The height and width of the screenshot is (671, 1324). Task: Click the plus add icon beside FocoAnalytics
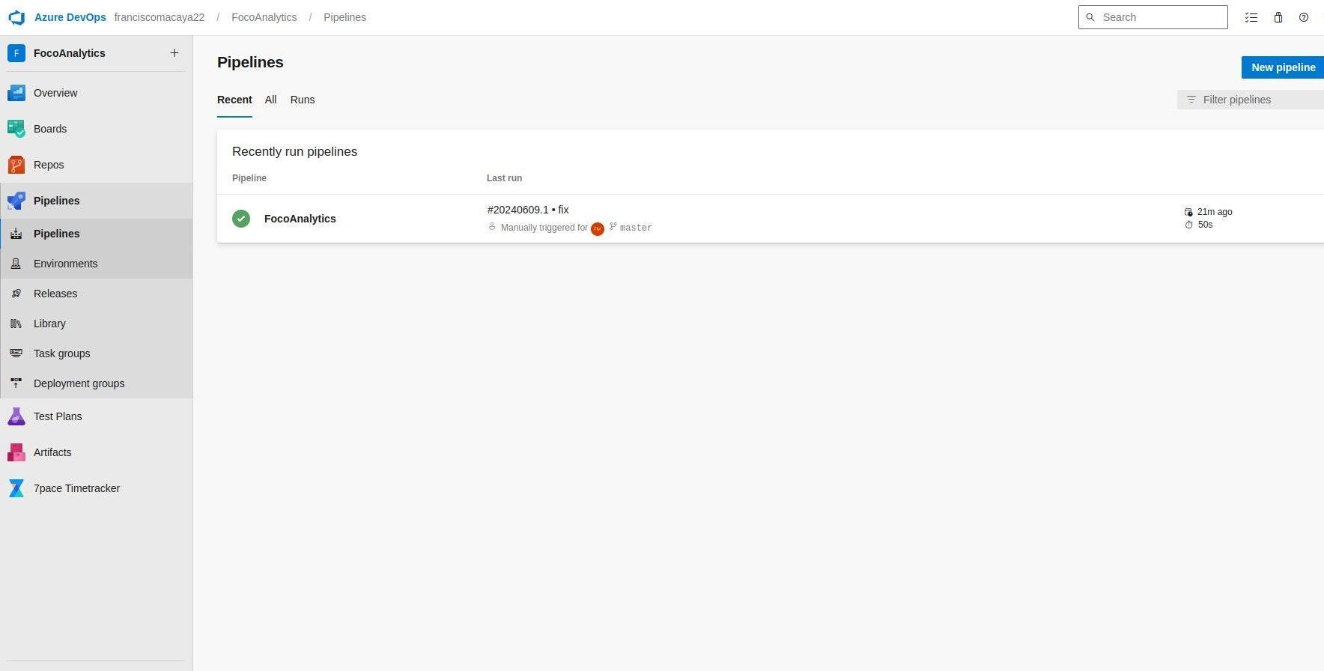pyautogui.click(x=174, y=53)
